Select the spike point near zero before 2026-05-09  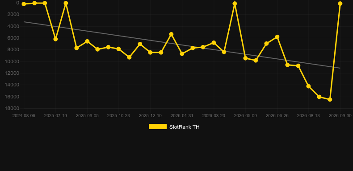click(x=235, y=4)
